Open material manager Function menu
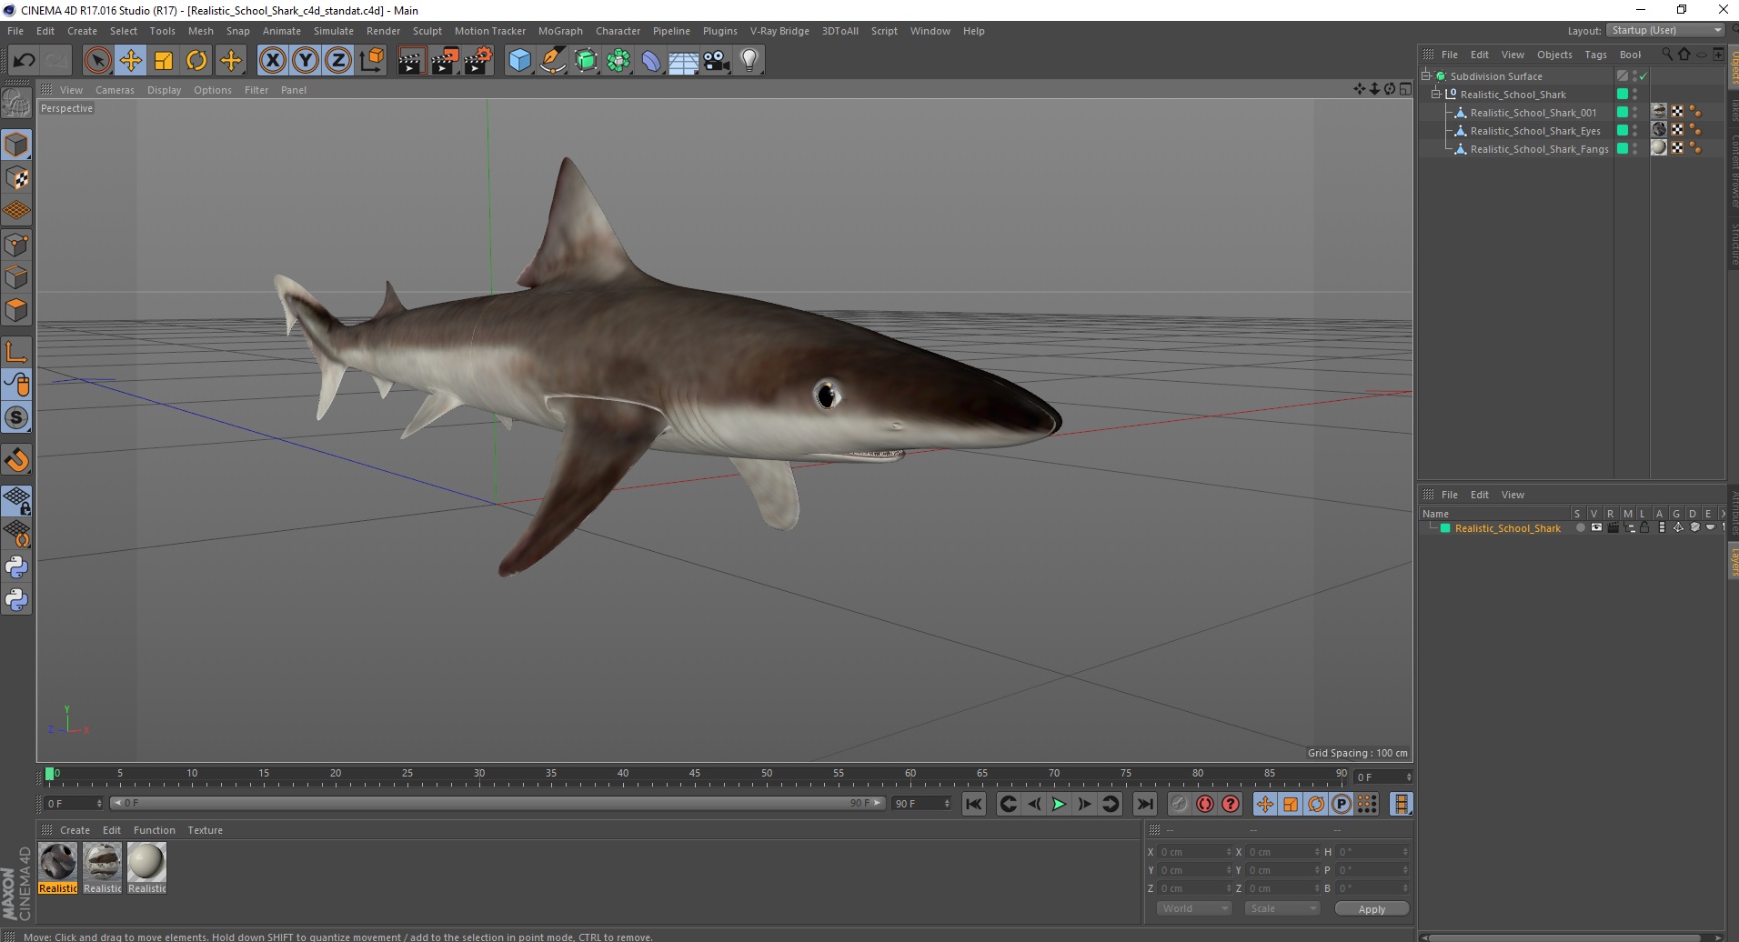 point(154,830)
